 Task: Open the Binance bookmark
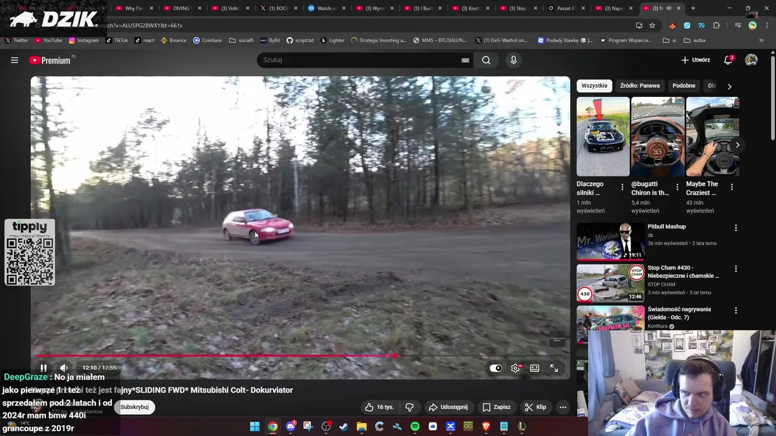point(173,41)
